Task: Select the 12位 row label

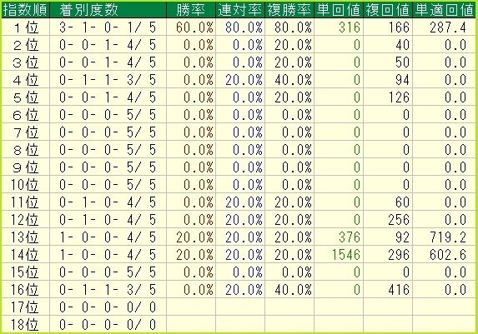Action: 25,220
